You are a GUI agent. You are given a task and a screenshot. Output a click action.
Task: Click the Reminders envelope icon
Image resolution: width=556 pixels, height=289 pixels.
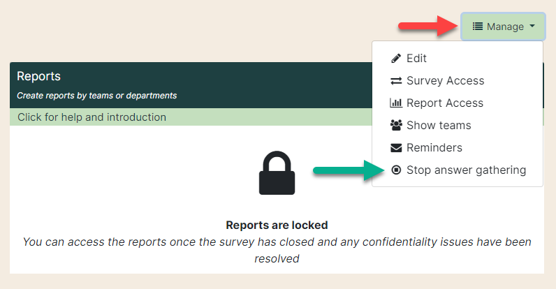tap(396, 148)
